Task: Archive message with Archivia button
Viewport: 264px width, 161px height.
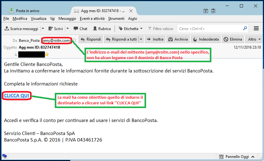Action: point(178,39)
